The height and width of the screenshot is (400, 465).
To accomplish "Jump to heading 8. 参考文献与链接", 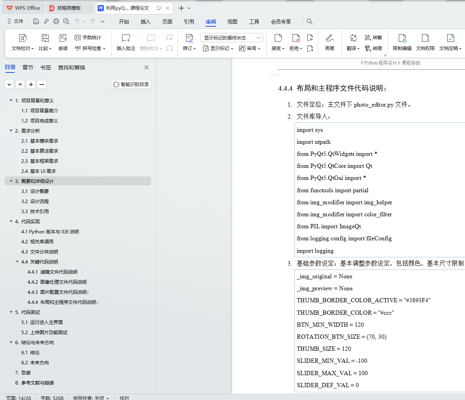I will click(34, 383).
